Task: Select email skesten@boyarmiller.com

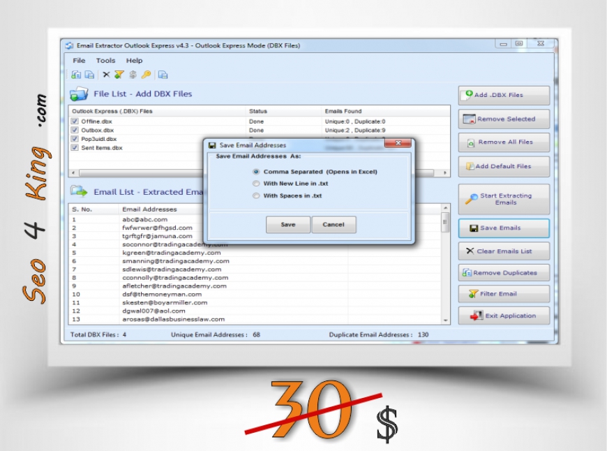Action: click(165, 302)
